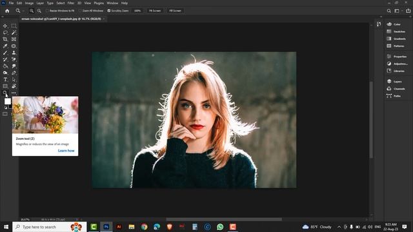Select the Hand tool

(x=14, y=86)
